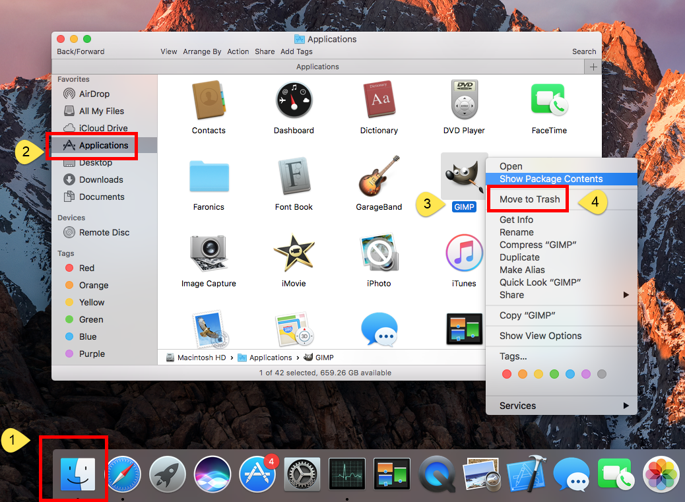Select the Dashboard app icon
This screenshot has width=685, height=502.
(x=294, y=100)
